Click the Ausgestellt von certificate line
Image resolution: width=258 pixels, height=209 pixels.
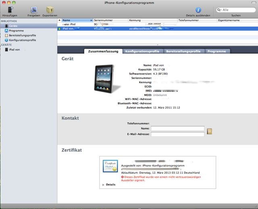pyautogui.click(x=153, y=166)
